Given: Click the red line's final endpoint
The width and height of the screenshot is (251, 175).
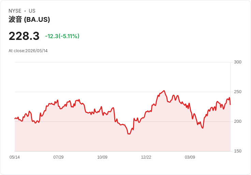Looking at the screenshot, I should click(230, 104).
